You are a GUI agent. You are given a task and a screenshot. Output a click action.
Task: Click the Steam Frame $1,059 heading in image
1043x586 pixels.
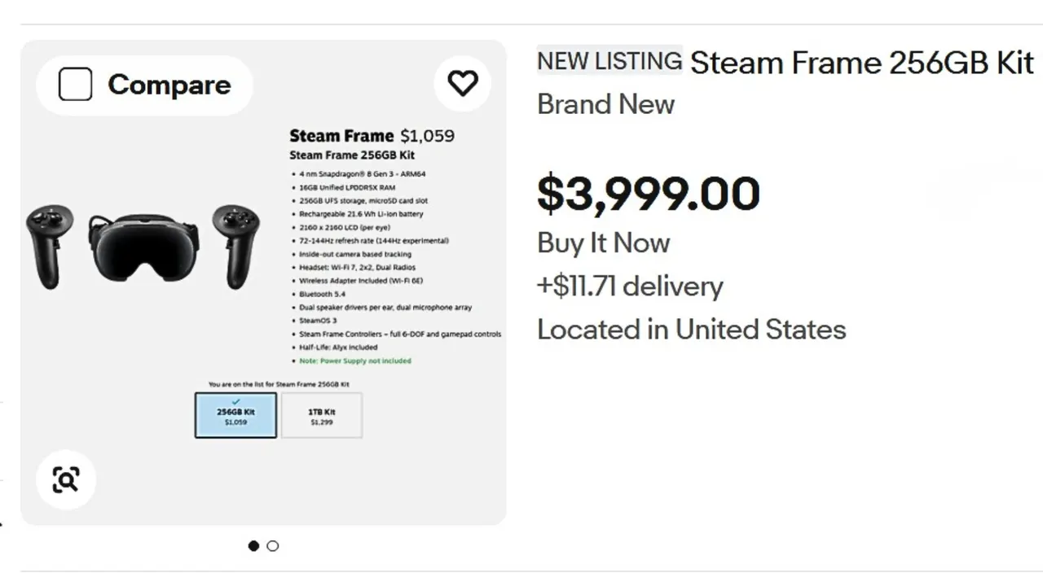[372, 136]
